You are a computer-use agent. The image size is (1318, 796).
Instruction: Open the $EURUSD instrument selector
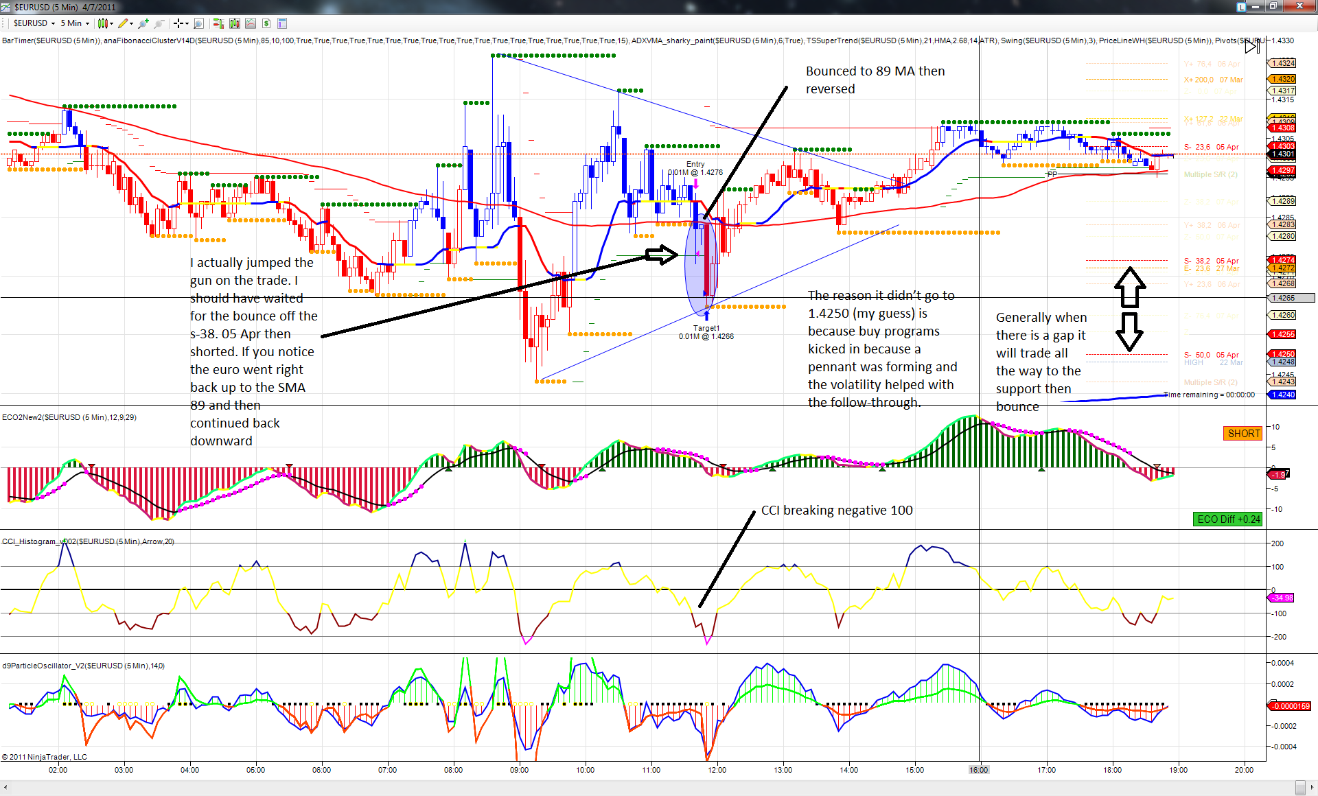click(x=34, y=23)
